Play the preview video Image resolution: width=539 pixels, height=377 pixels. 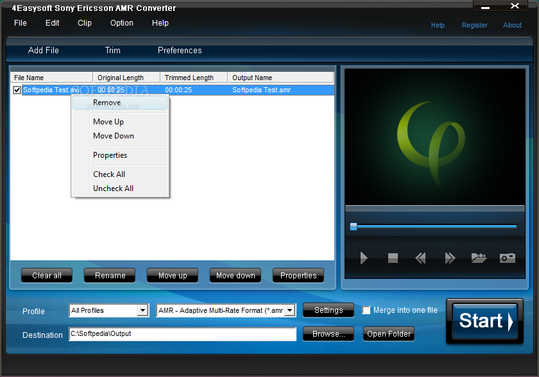(x=364, y=258)
